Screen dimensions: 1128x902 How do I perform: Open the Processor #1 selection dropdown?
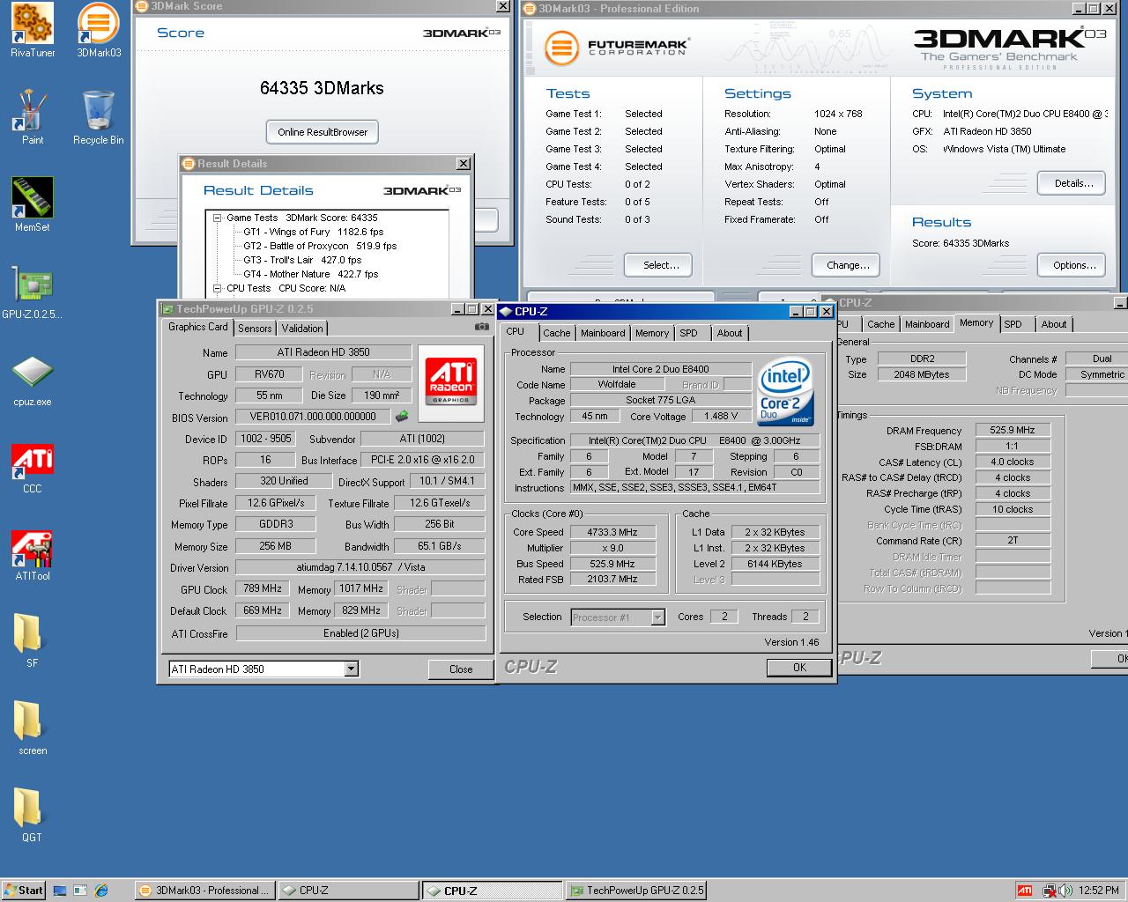pyautogui.click(x=657, y=617)
